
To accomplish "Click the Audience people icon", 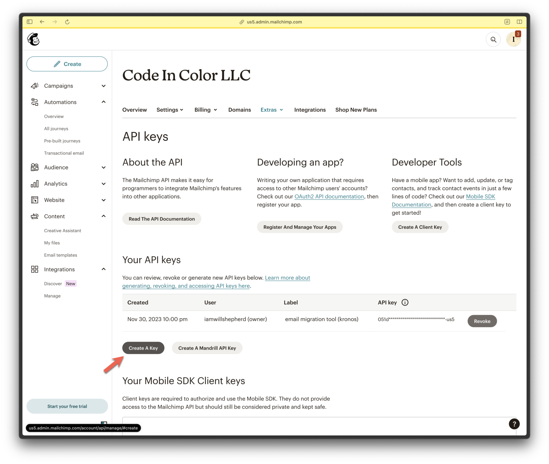I will click(35, 167).
